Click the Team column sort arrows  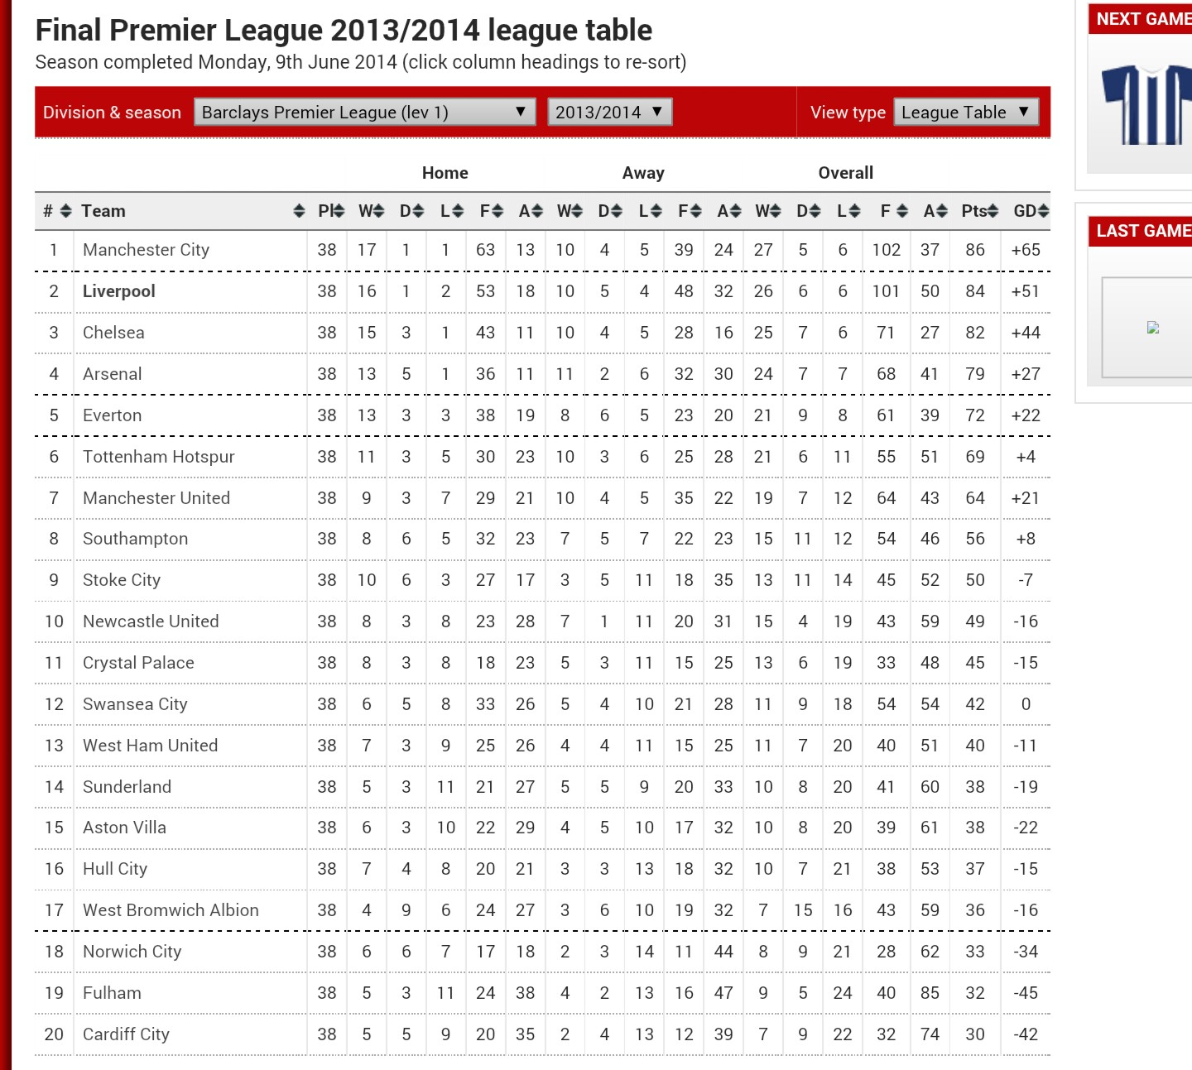point(299,211)
